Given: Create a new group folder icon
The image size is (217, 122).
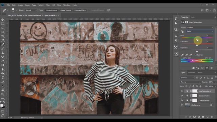Looking at the screenshot, I should click(203, 117).
